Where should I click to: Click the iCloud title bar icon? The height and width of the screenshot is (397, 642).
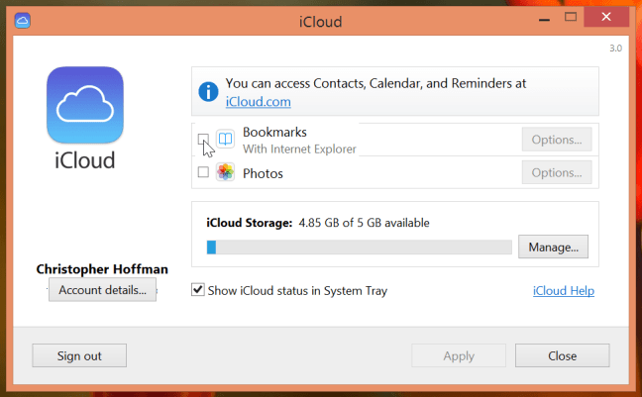point(24,19)
